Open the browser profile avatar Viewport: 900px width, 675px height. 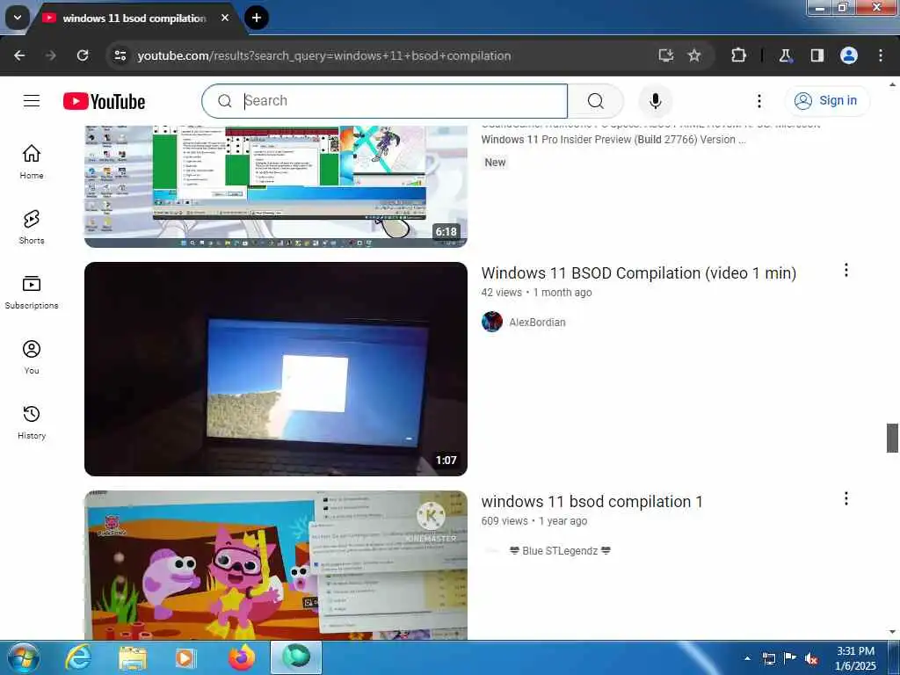pyautogui.click(x=849, y=55)
